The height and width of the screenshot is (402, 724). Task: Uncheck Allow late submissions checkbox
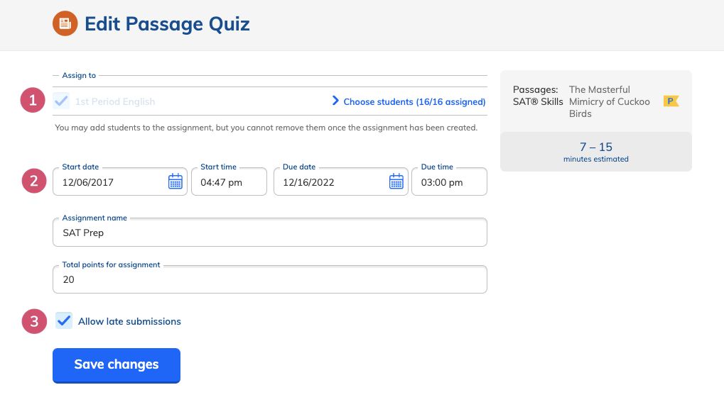click(x=64, y=320)
